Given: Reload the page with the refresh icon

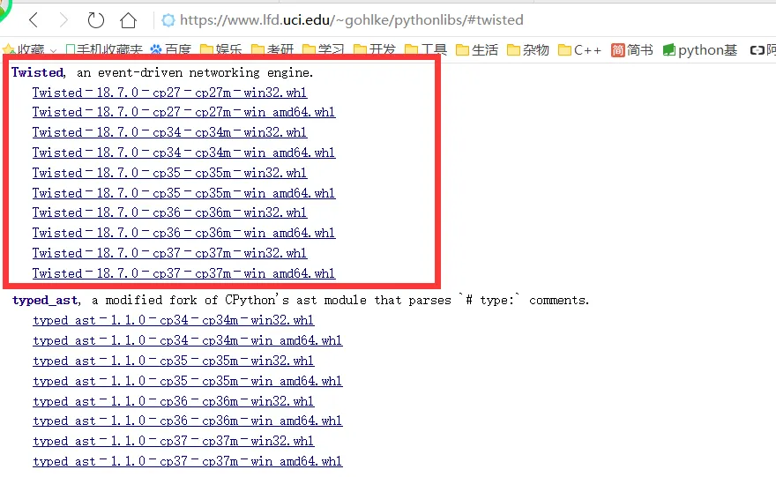Looking at the screenshot, I should (95, 20).
